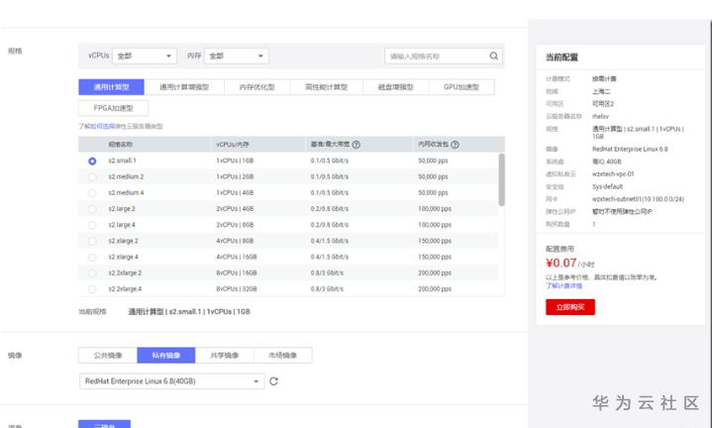Click the s2.xlarge.4 flavor name text
The height and width of the screenshot is (428, 712).
point(123,258)
